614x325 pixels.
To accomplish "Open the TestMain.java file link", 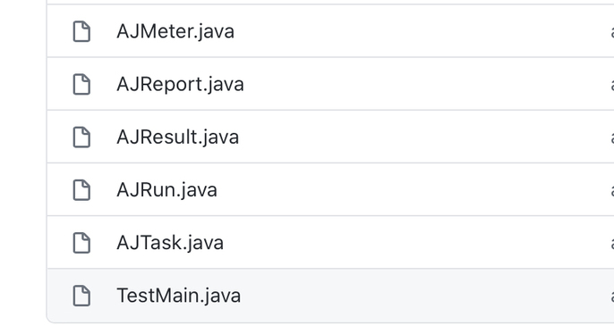I will [179, 296].
